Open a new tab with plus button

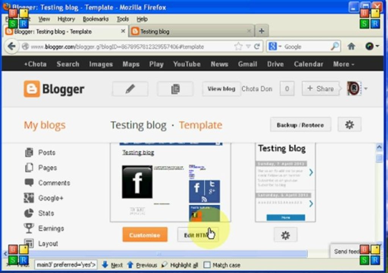pos(262,31)
